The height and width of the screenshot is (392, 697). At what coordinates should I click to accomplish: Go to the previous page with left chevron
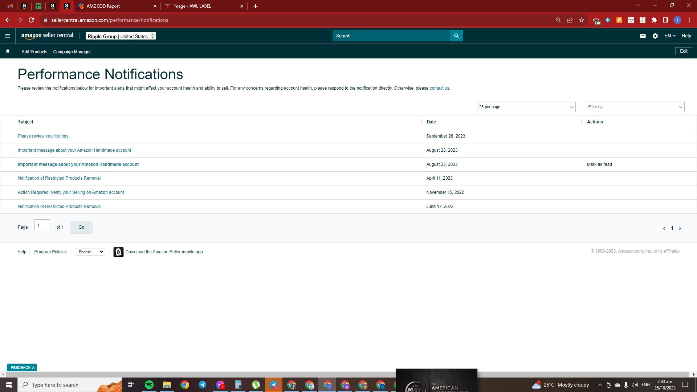tap(664, 228)
